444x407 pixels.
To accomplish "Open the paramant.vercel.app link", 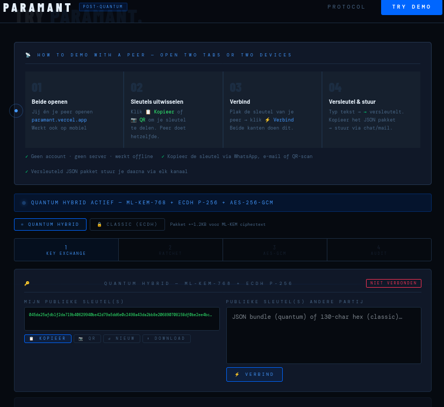I will [59, 120].
